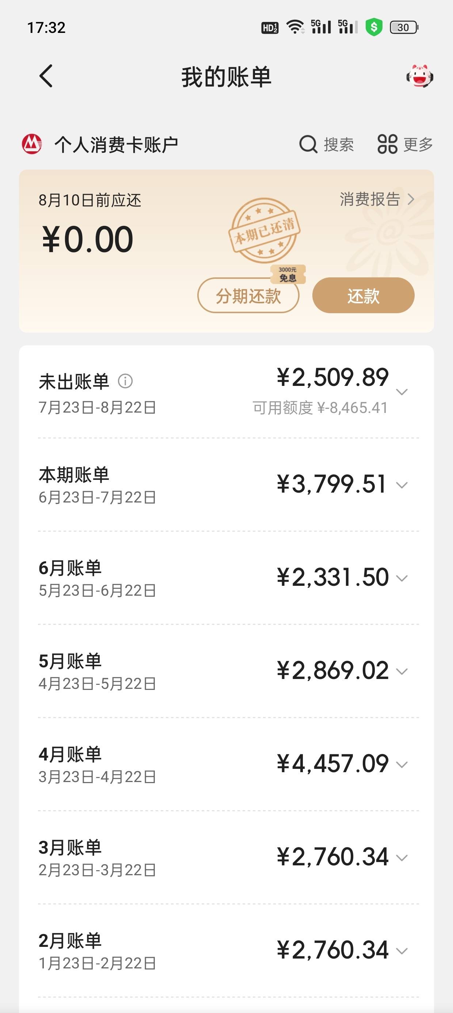Expand the 5月账单 ¥2,869.02 chevron
453x1013 pixels.
(401, 671)
